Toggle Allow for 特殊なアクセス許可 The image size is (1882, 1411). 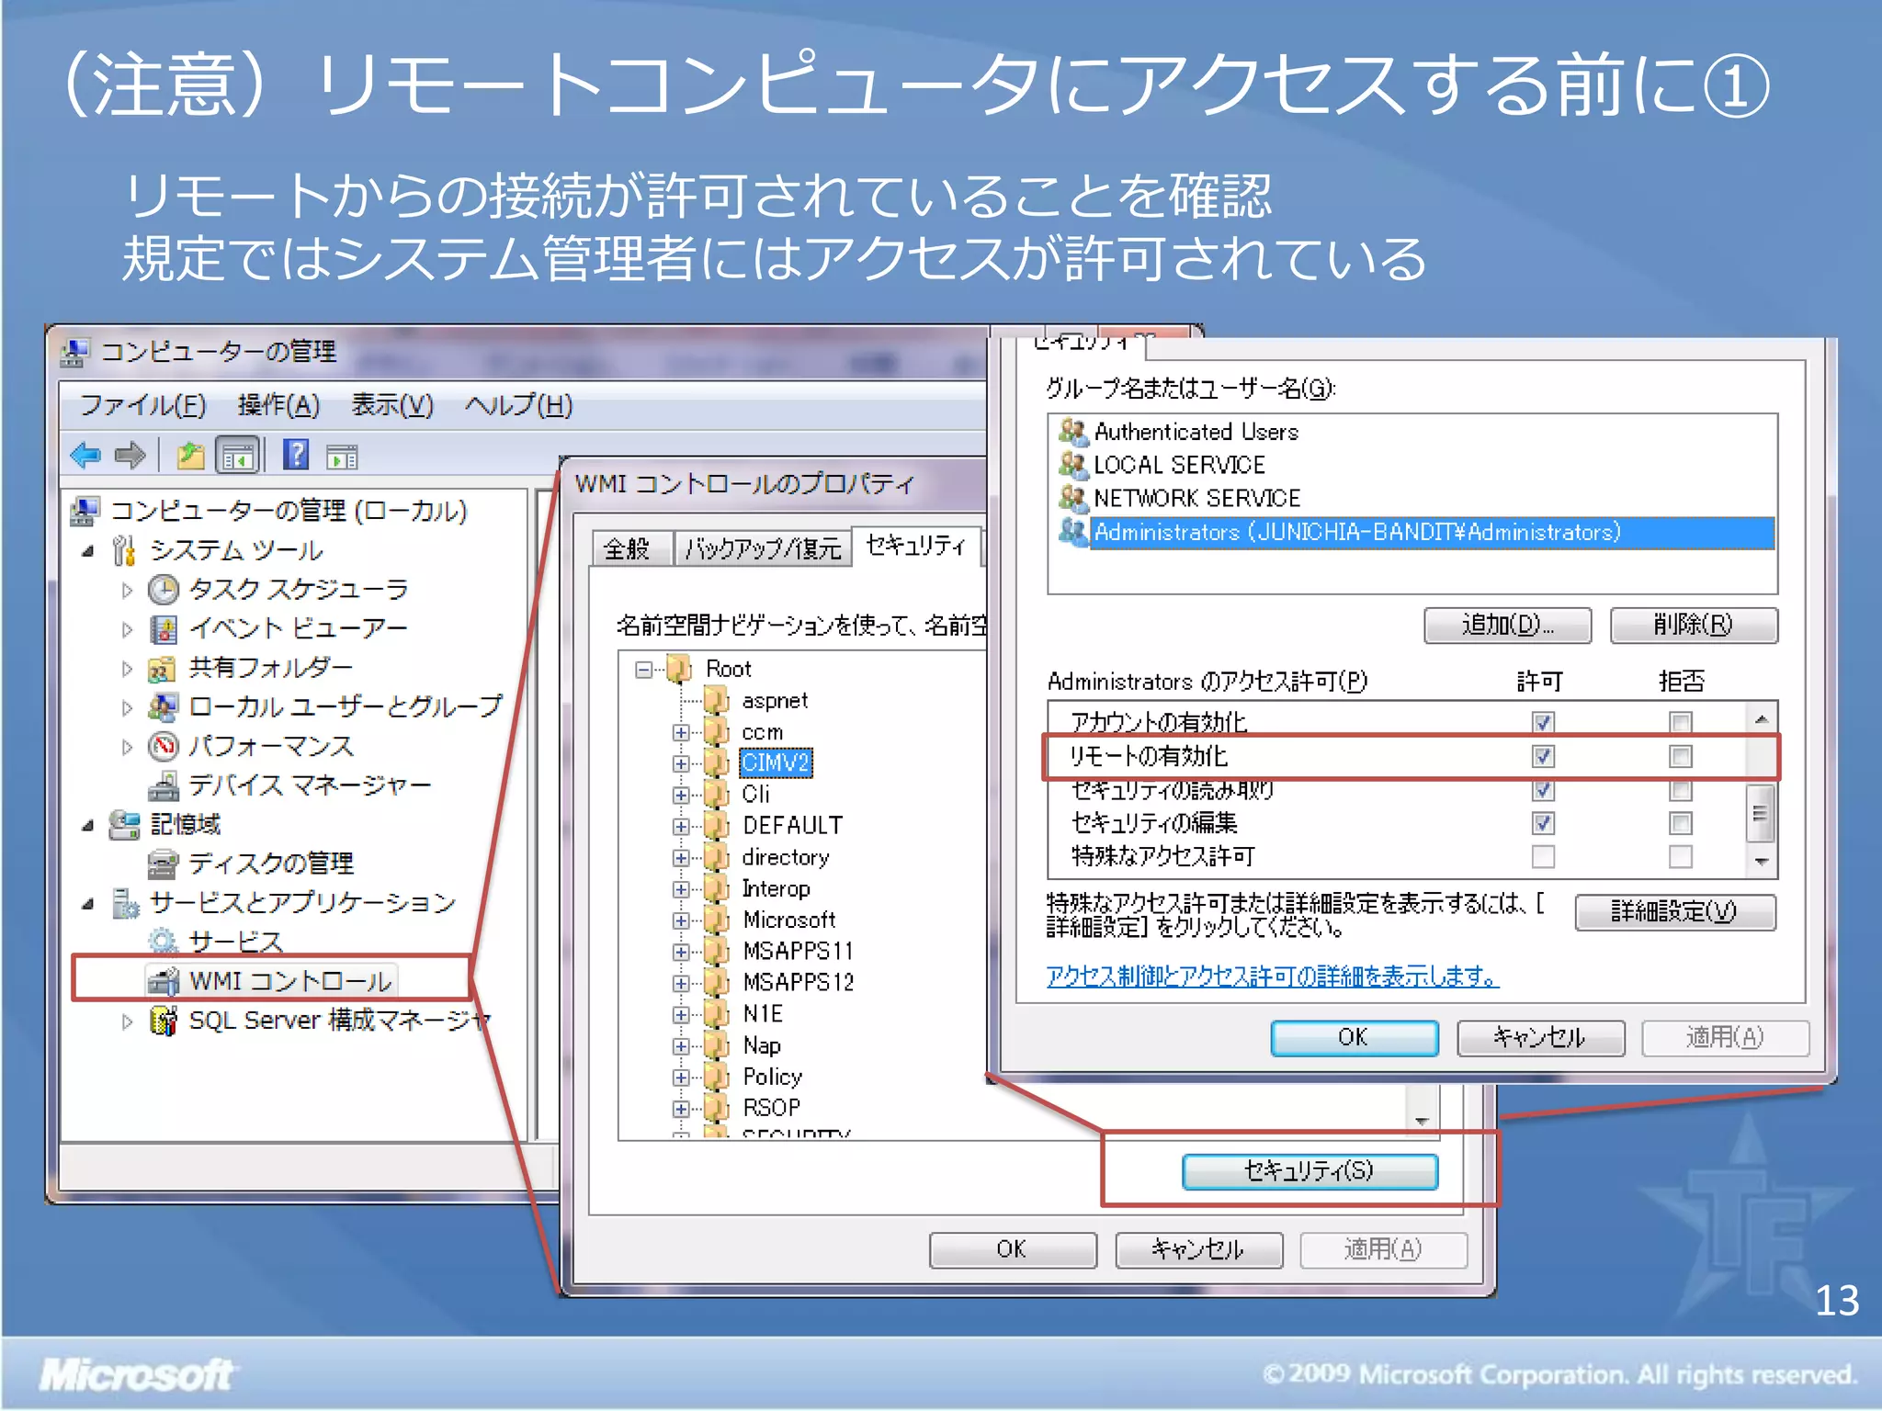(x=1543, y=856)
